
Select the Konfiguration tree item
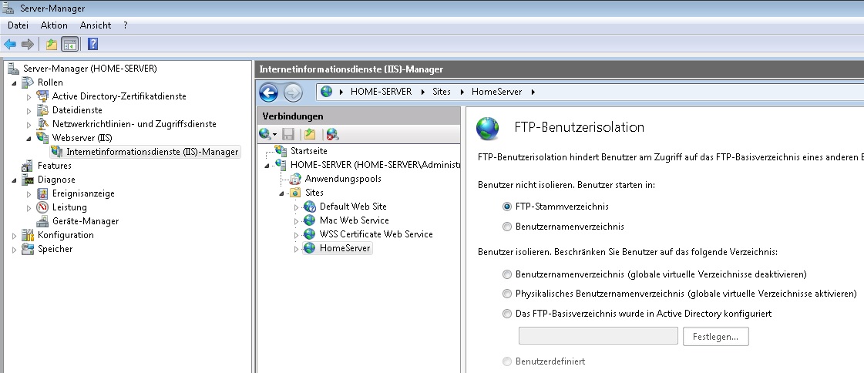pos(66,235)
